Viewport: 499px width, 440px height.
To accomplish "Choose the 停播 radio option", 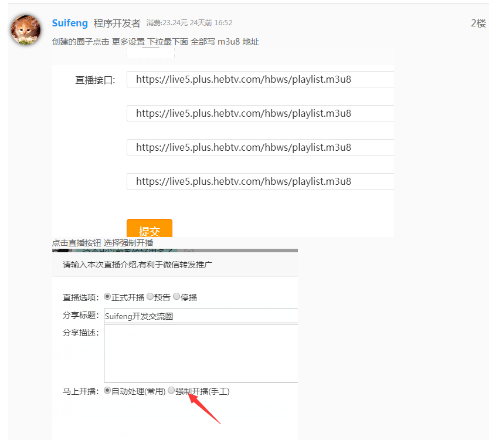I will (176, 297).
